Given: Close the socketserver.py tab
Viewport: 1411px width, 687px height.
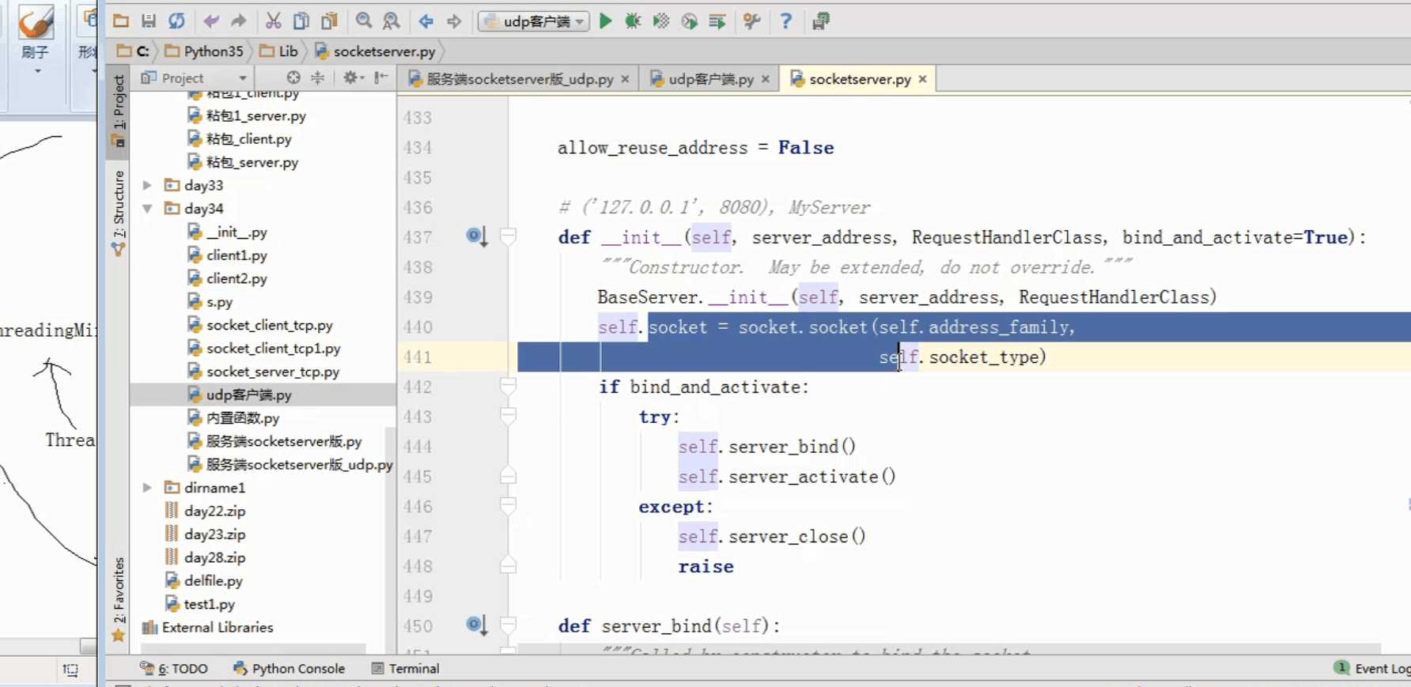Looking at the screenshot, I should click(x=922, y=79).
